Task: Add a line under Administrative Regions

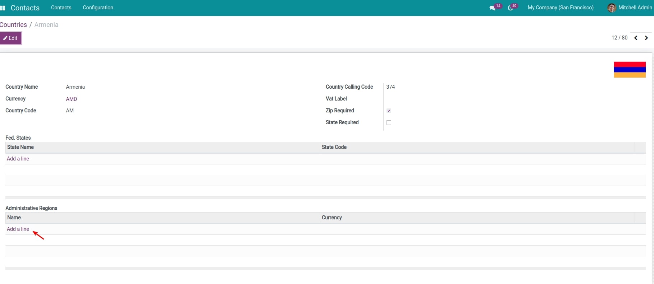Action: 18,229
